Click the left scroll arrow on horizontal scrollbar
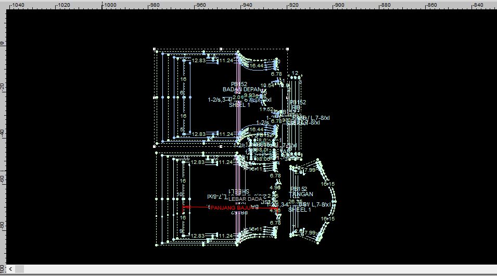497x276 pixels. pyautogui.click(x=10, y=269)
